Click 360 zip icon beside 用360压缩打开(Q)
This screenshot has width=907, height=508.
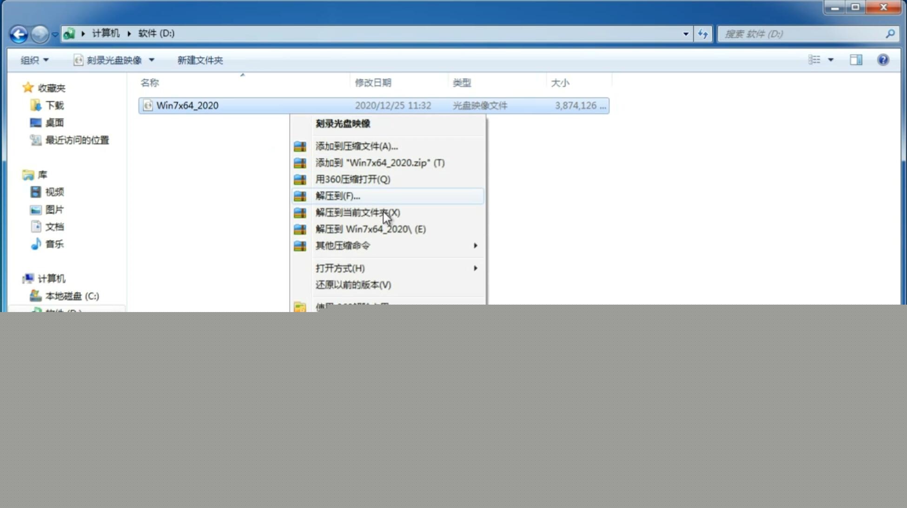[x=300, y=179]
